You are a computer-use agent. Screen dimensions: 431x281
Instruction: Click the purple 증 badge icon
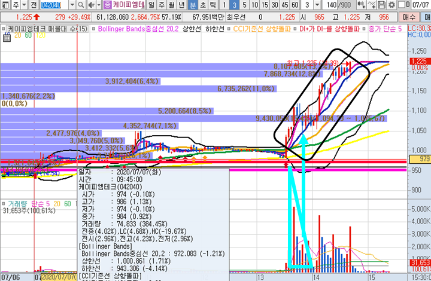108,5
